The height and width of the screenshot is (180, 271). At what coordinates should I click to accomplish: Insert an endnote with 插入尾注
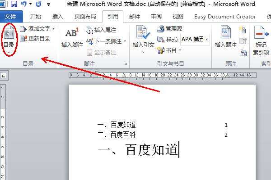click(101, 30)
